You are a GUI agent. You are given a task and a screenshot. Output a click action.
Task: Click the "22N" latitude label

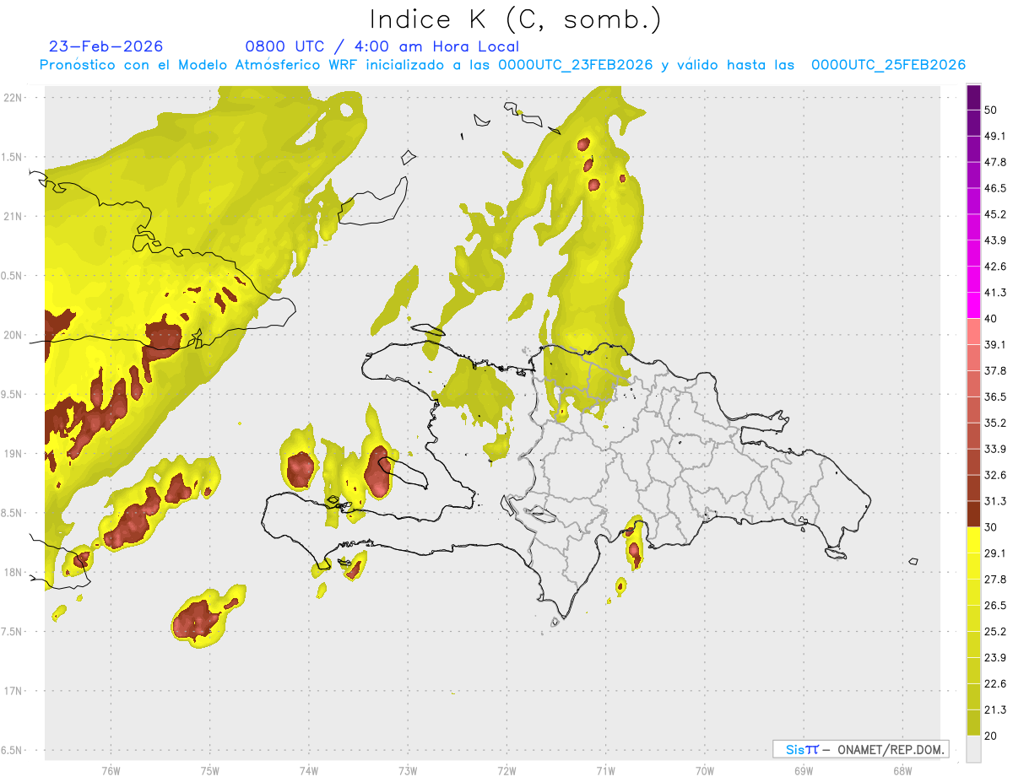pos(14,97)
